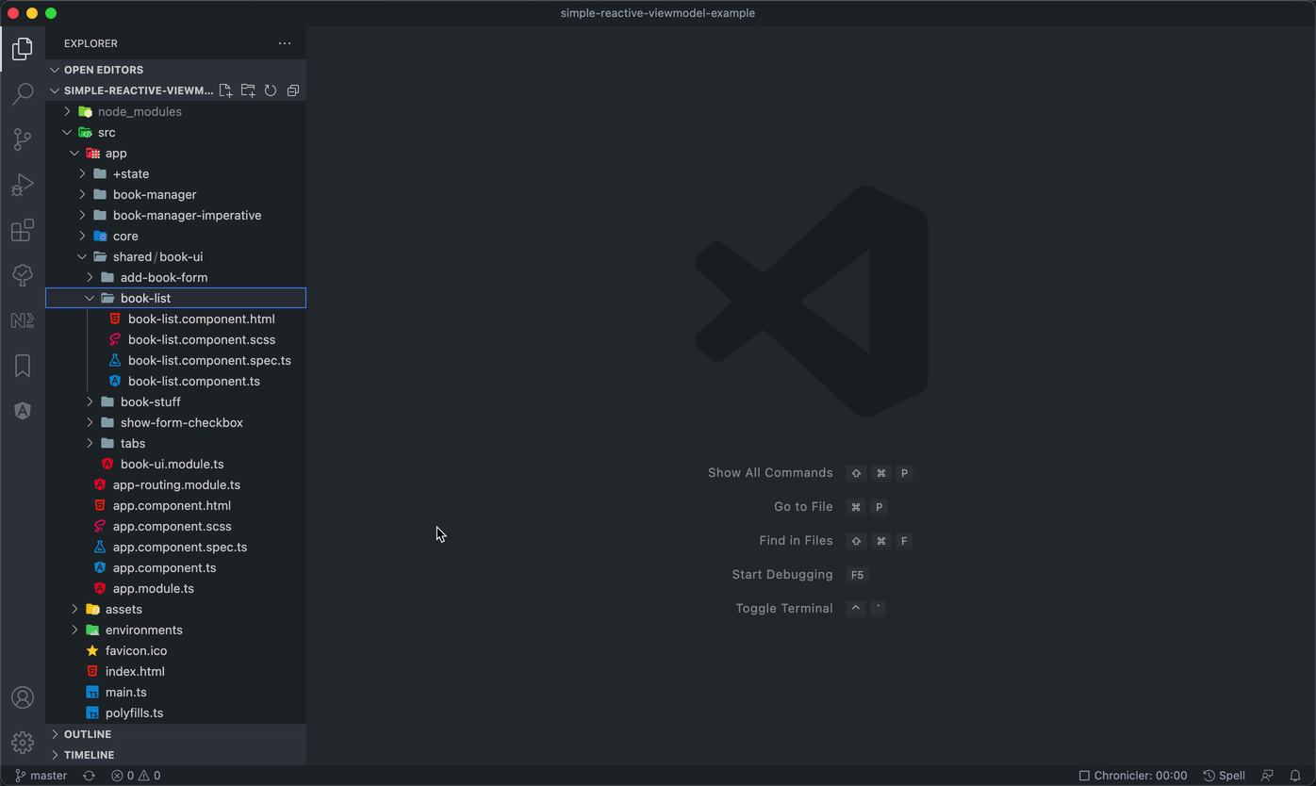Open the Explorer views menu with the ellipsis
Viewport: 1316px width, 786px height.
[x=285, y=42]
